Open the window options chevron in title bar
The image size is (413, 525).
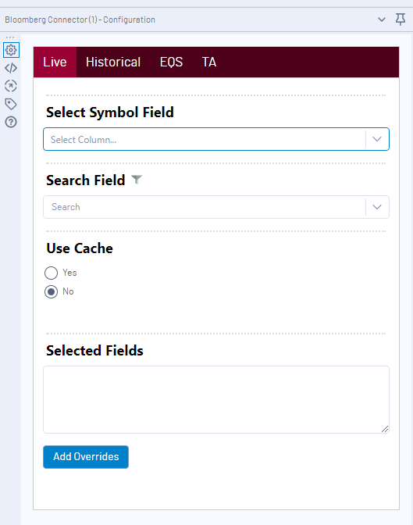point(382,20)
